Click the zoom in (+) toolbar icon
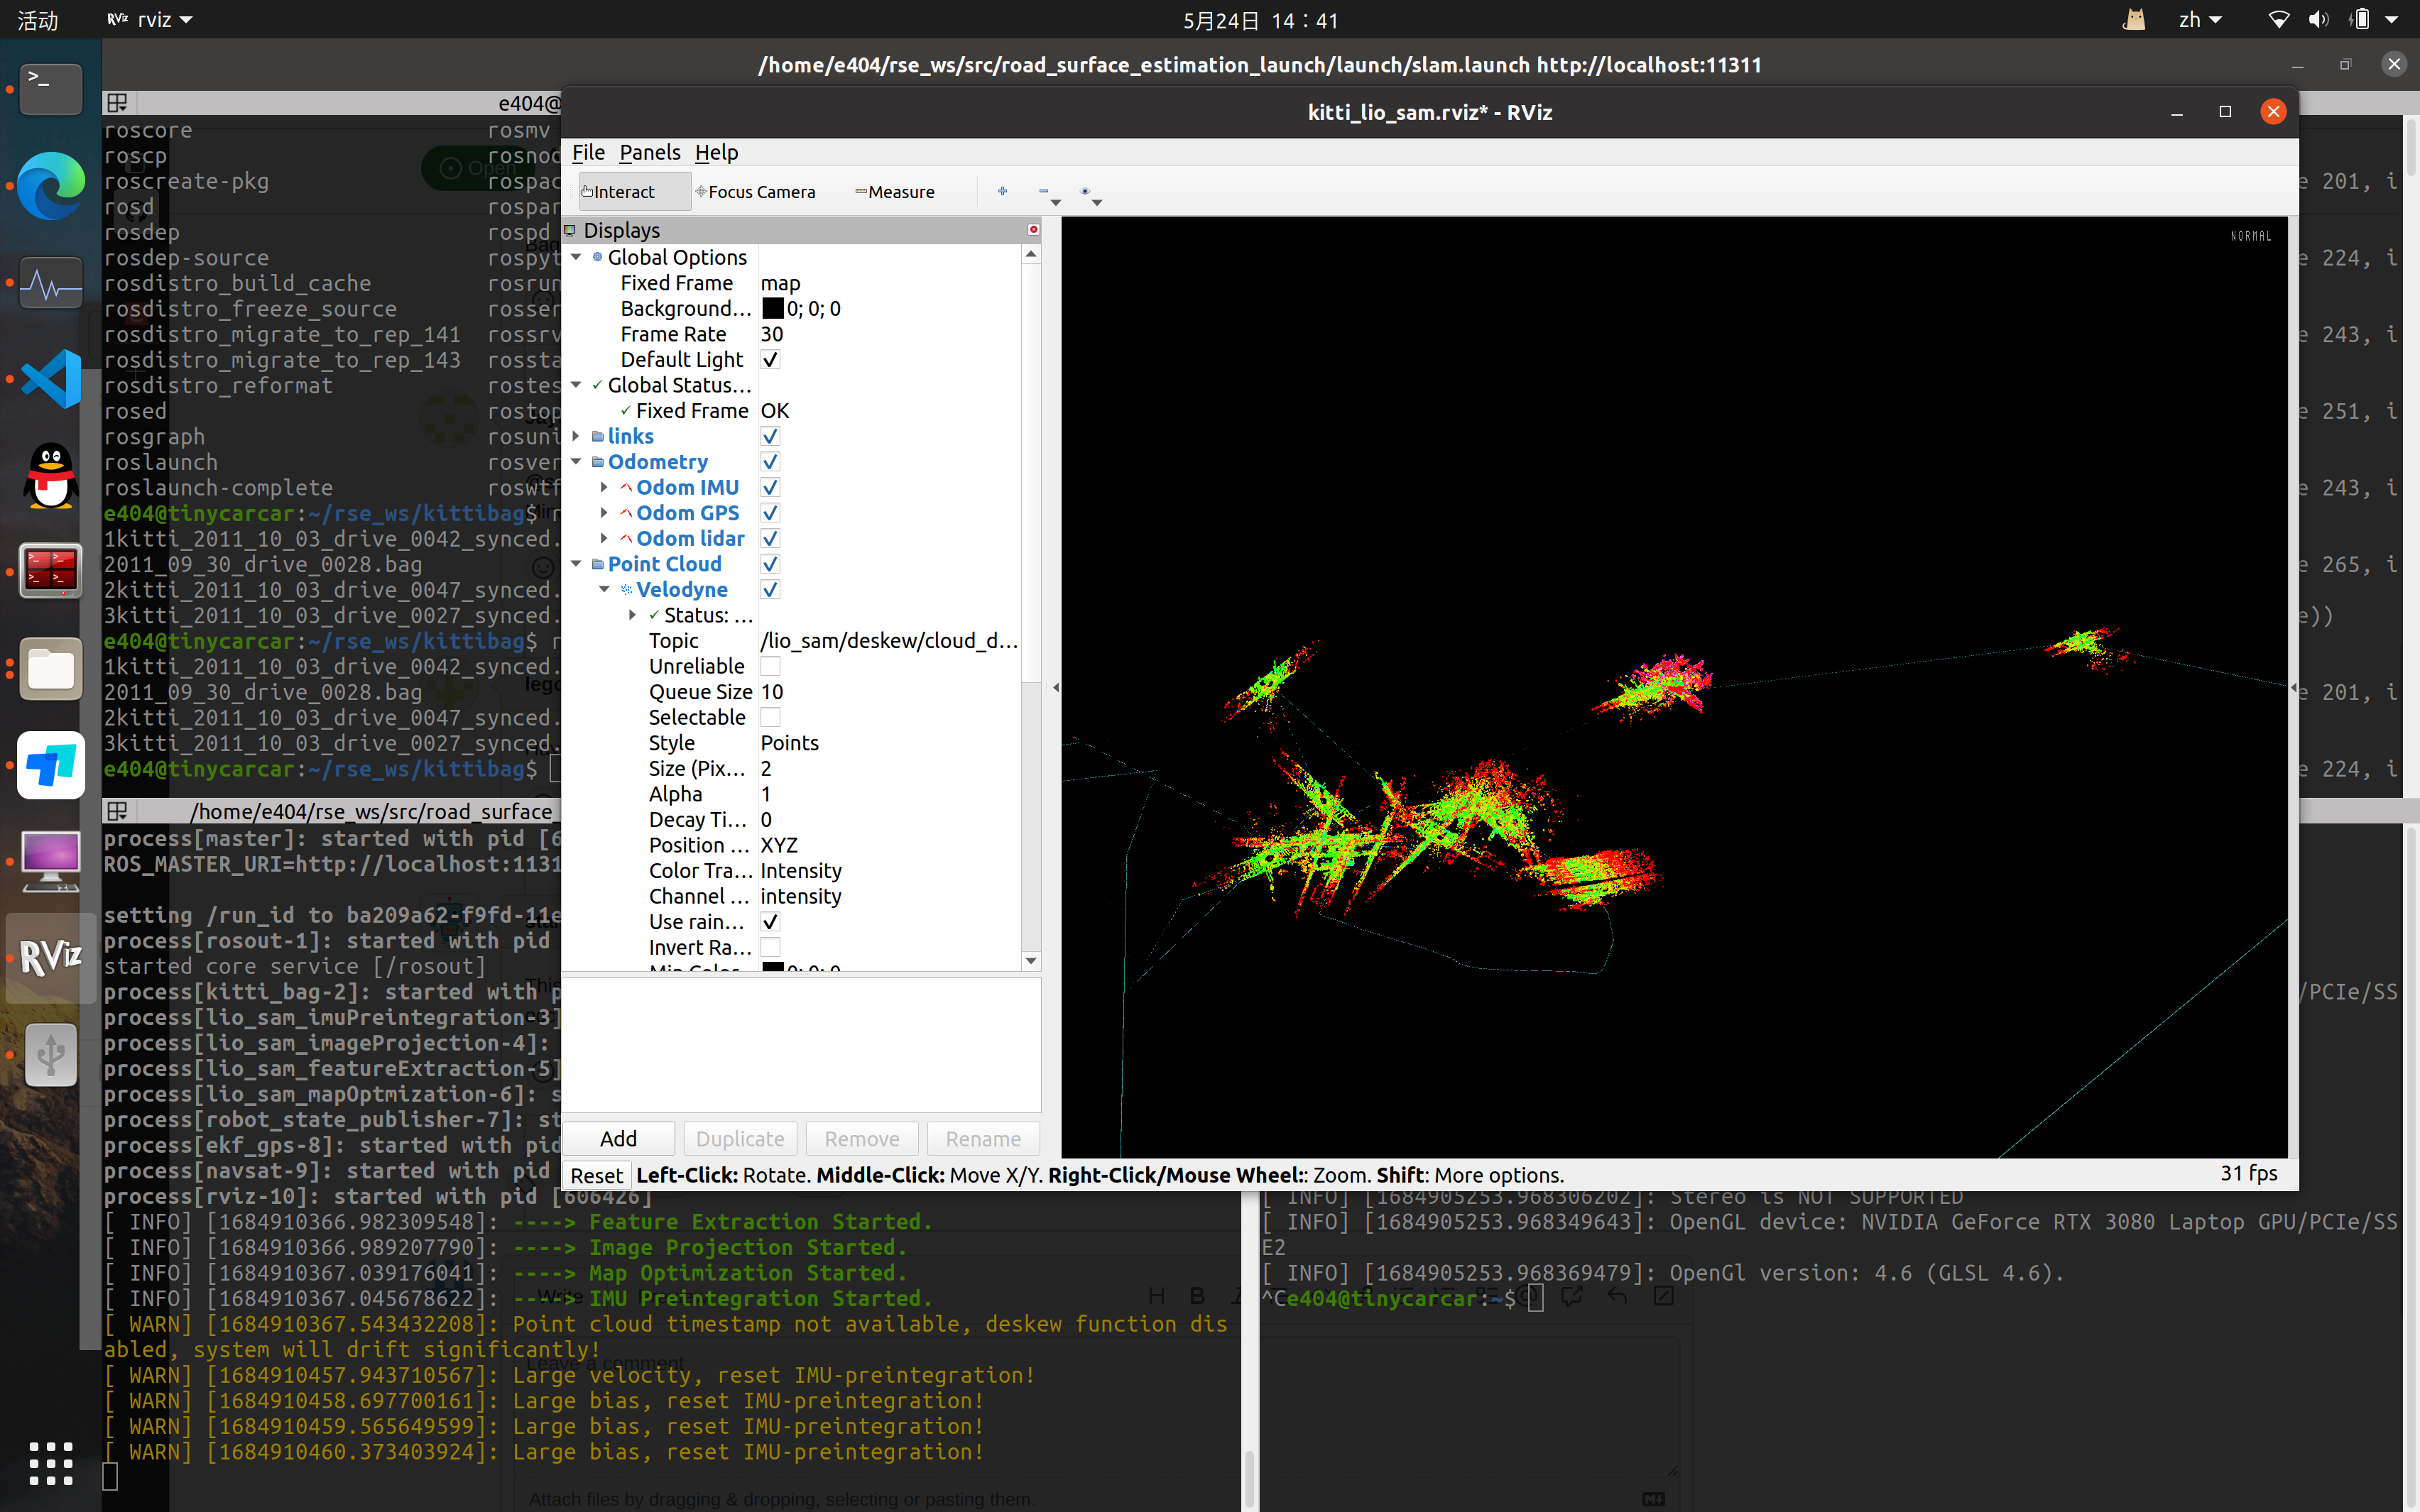 pyautogui.click(x=1001, y=190)
